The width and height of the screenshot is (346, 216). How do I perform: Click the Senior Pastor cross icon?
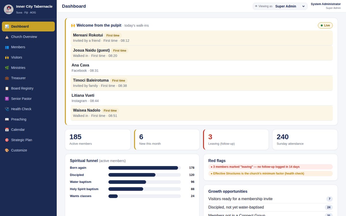[7, 99]
